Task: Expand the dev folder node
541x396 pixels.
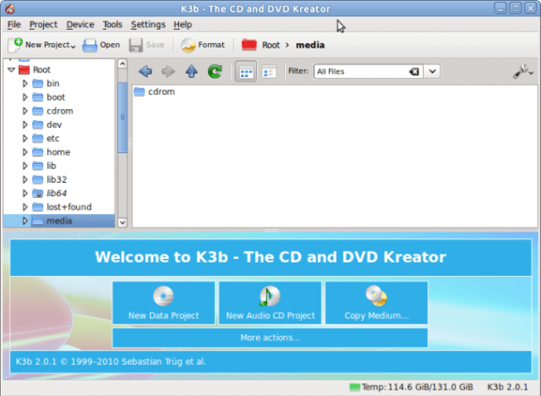Action: click(x=25, y=125)
